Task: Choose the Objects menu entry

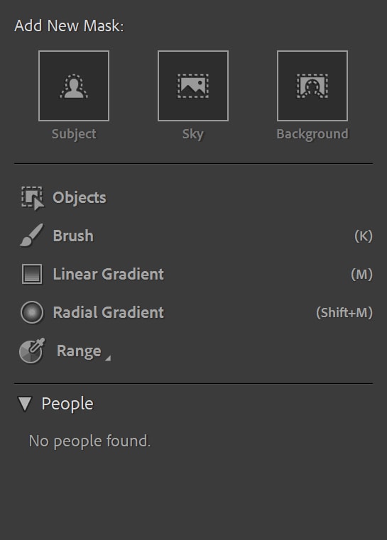Action: 80,198
